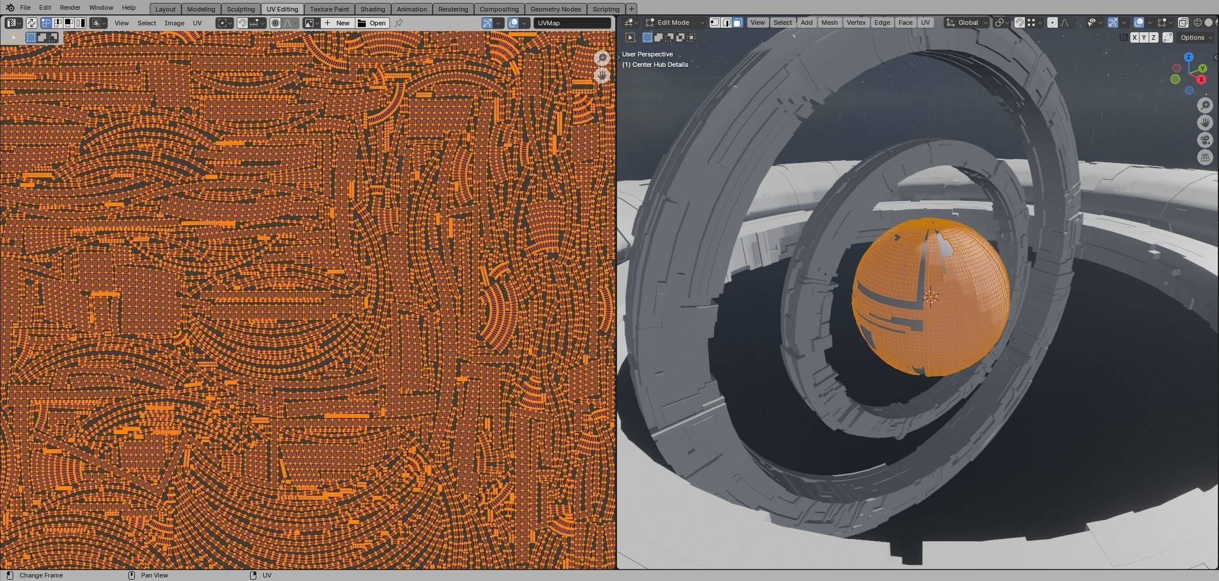Image resolution: width=1219 pixels, height=581 pixels.
Task: Open the UV editor type dropdown
Action: point(13,23)
